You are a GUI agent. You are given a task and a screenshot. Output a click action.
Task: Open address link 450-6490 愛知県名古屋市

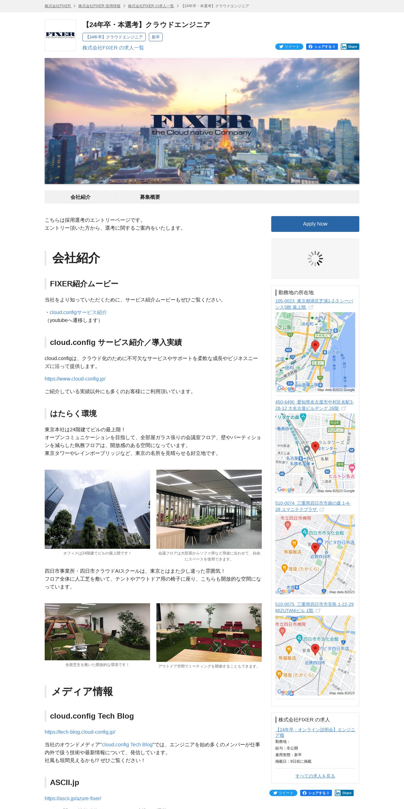click(x=315, y=405)
